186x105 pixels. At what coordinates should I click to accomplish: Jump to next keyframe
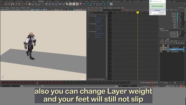pyautogui.click(x=152, y=83)
